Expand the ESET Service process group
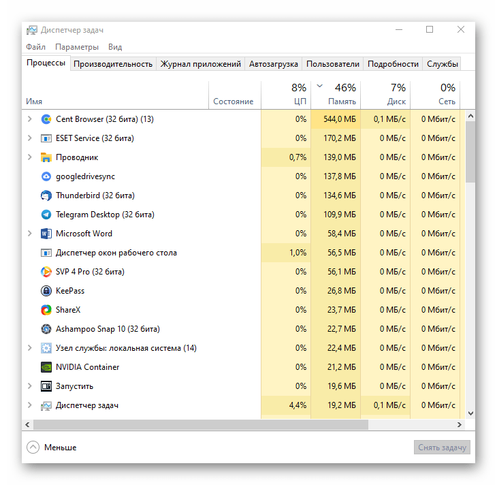 coord(30,138)
